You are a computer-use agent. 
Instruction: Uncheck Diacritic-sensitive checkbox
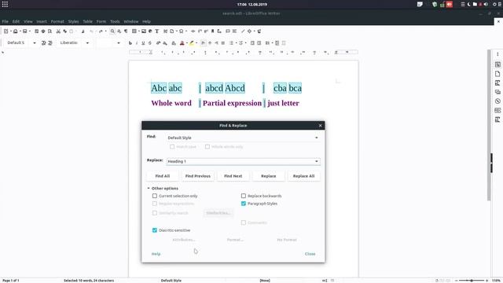155,230
